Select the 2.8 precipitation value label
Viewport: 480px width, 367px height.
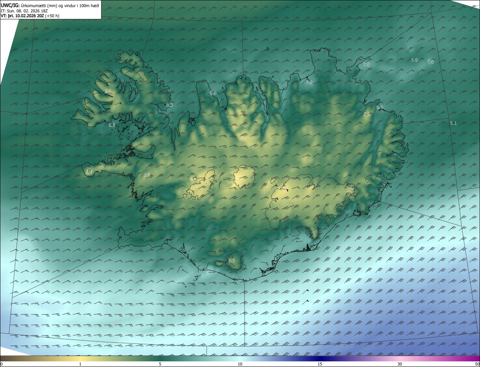[147, 175]
